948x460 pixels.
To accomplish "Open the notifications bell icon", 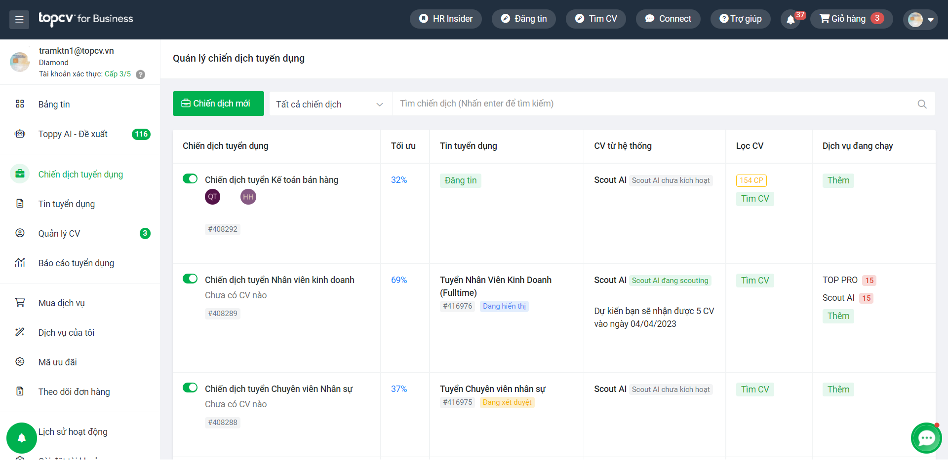I will click(790, 20).
